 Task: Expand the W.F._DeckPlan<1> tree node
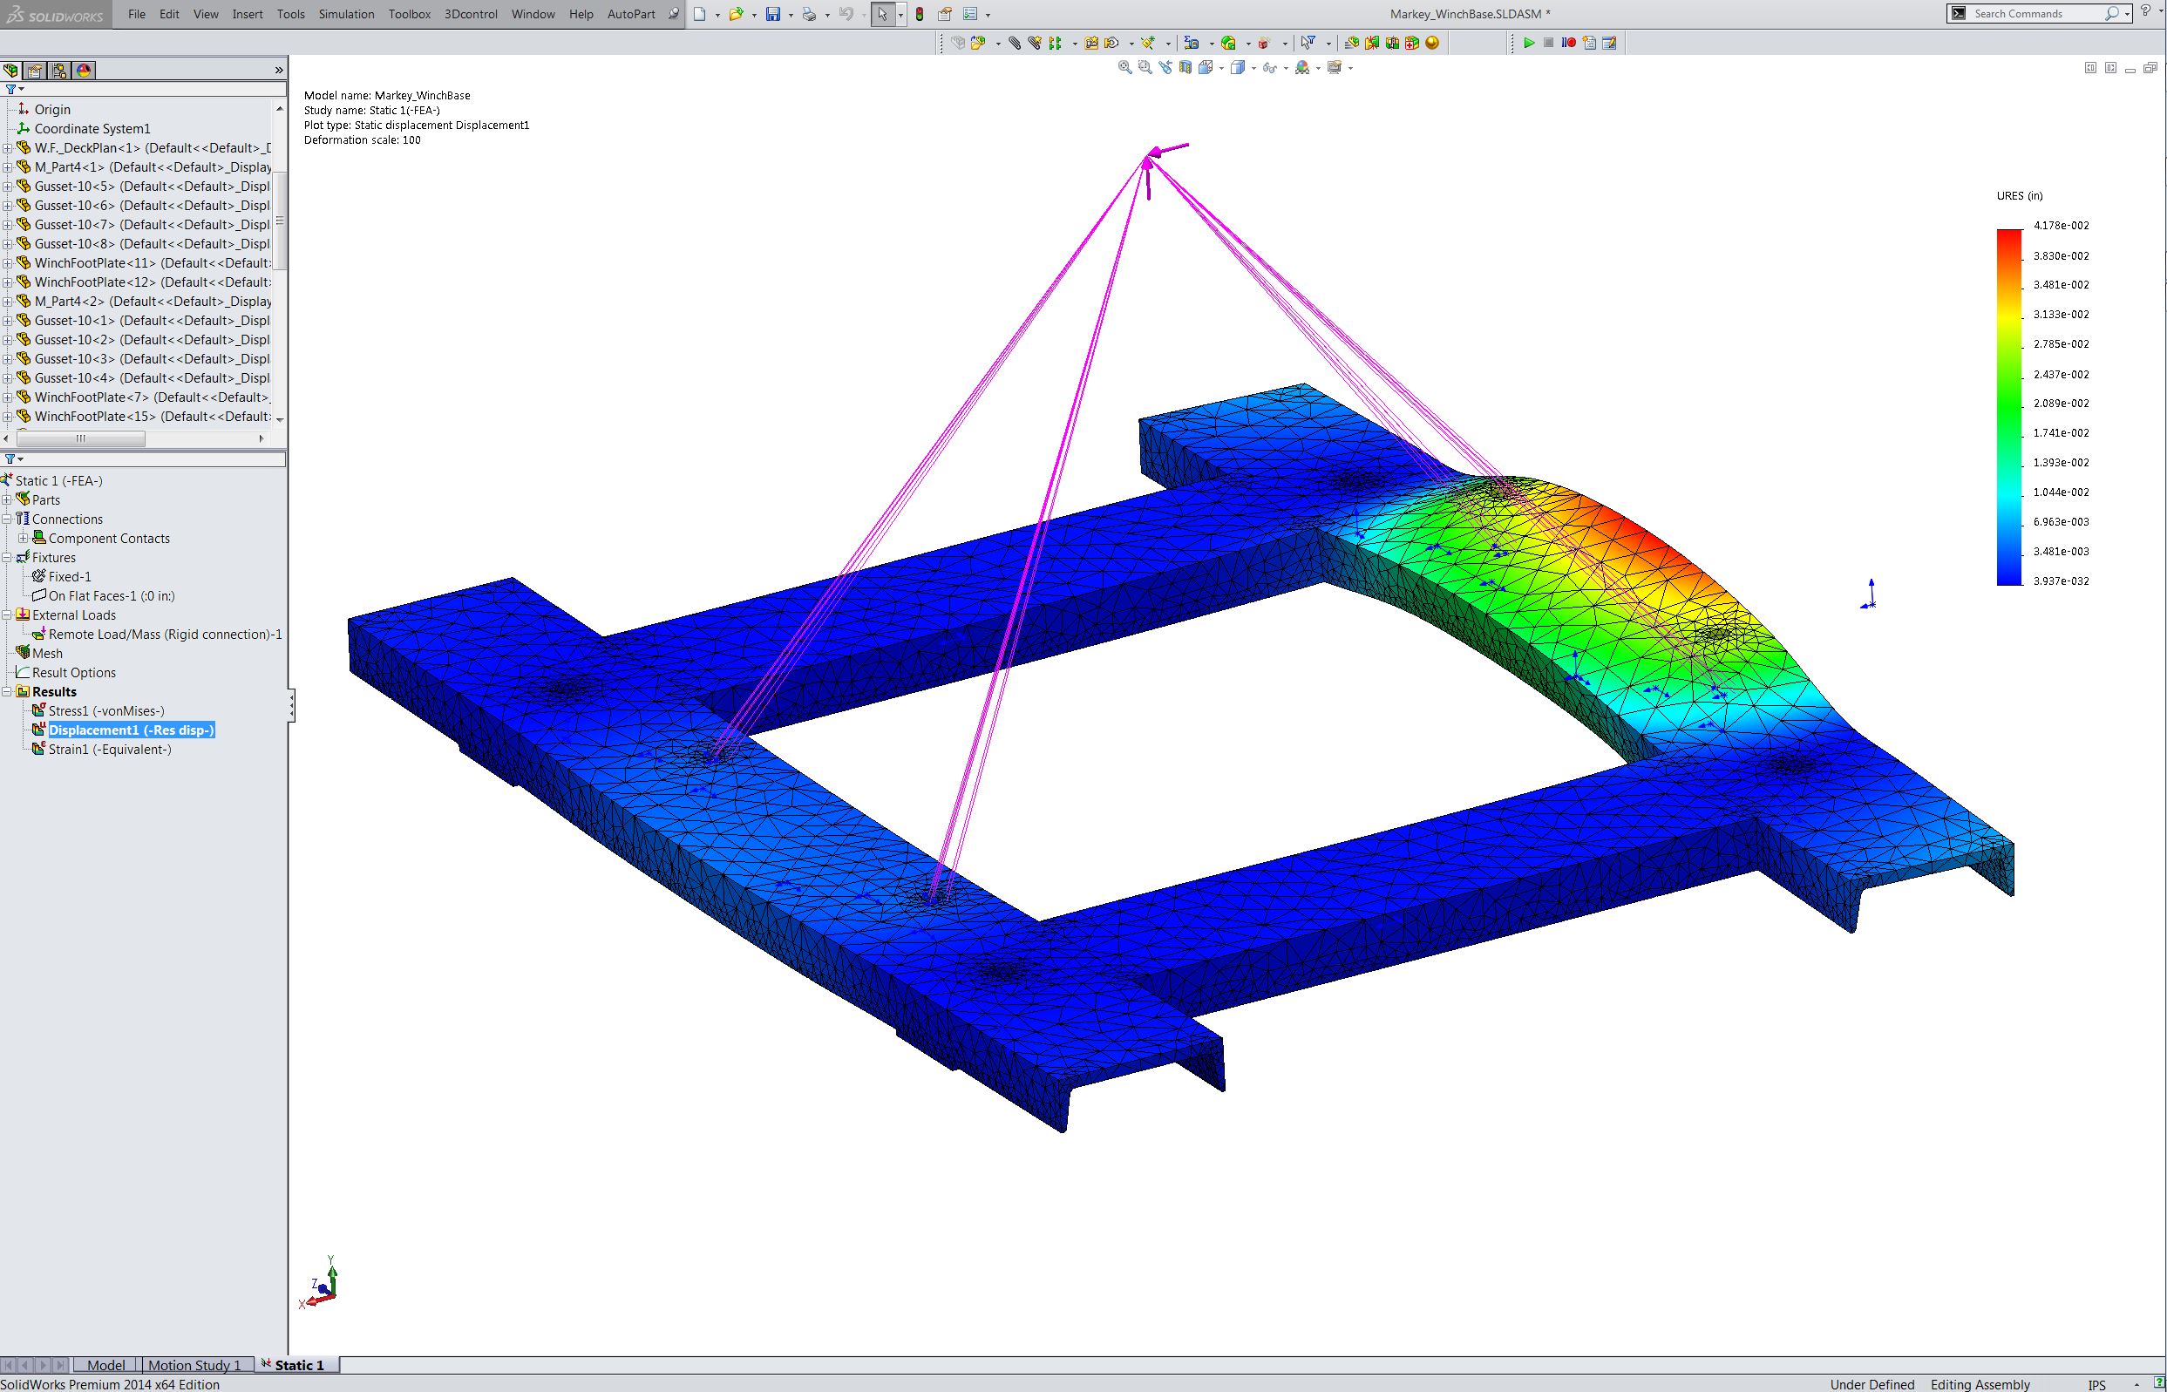tap(7, 148)
